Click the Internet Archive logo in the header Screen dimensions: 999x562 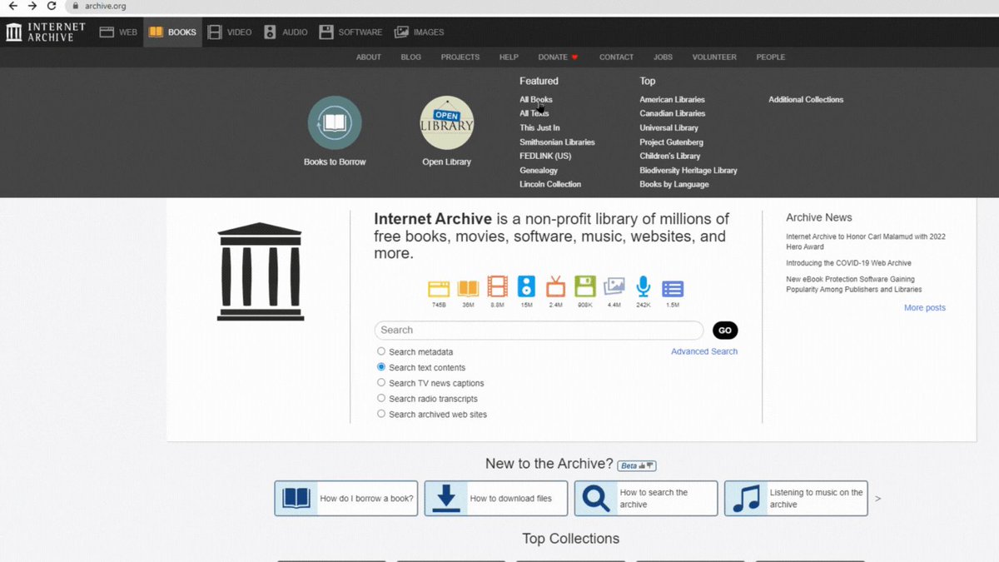pyautogui.click(x=46, y=32)
